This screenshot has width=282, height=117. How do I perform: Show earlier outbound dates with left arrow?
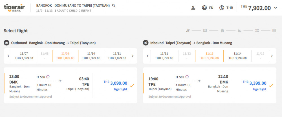(8, 56)
